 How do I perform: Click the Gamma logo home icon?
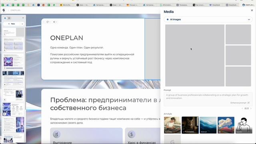click(x=4, y=10)
